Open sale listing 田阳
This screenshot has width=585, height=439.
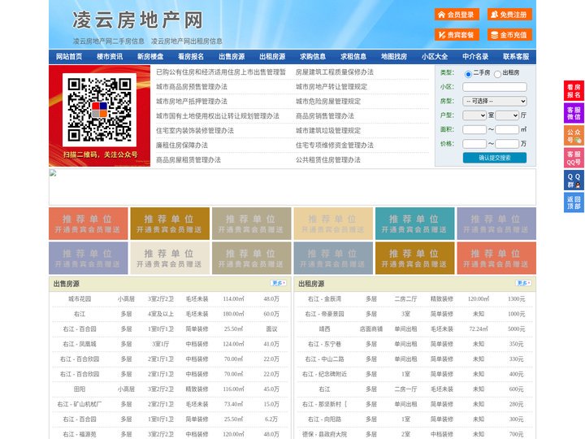click(x=80, y=389)
